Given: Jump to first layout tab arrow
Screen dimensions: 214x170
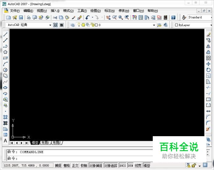Looking at the screenshot, I should point(12,143).
